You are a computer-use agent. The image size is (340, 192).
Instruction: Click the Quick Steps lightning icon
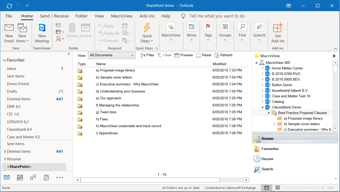coord(147,28)
